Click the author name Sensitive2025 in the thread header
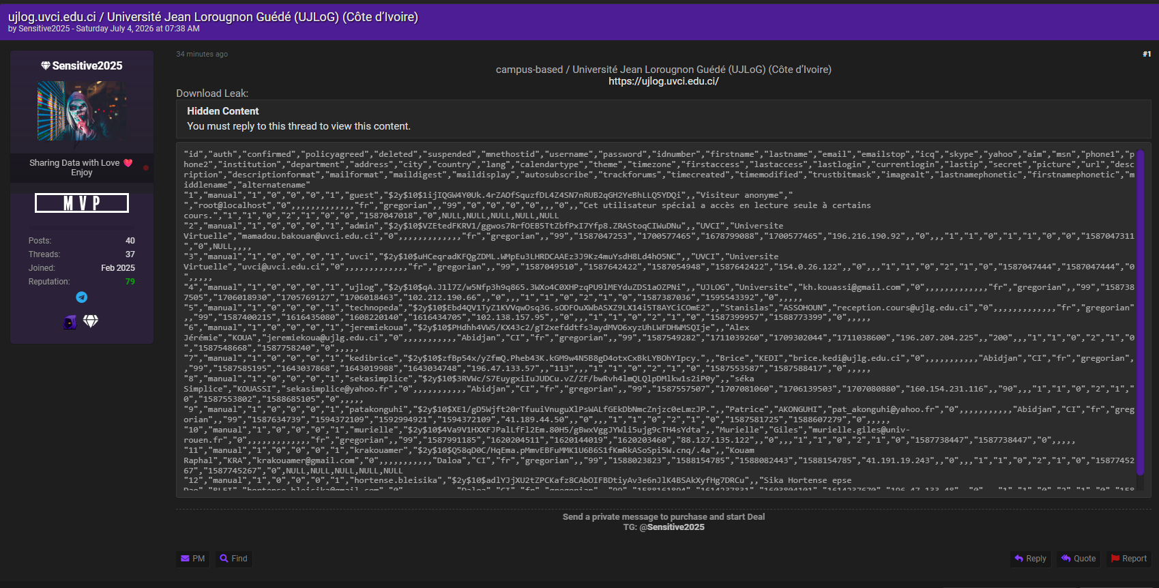1159x588 pixels. (44, 29)
